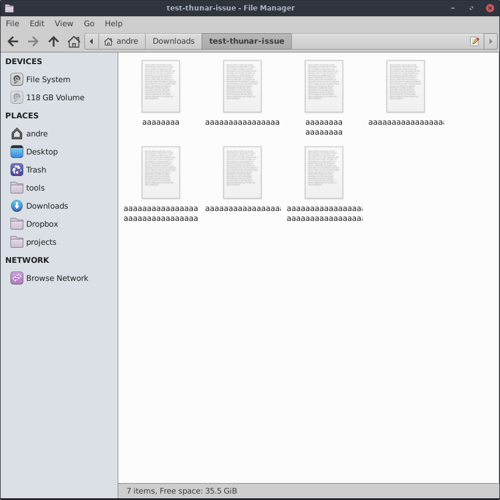Image resolution: width=500 pixels, height=500 pixels.
Task: Click Browse Network in sidebar
Action: click(x=57, y=278)
